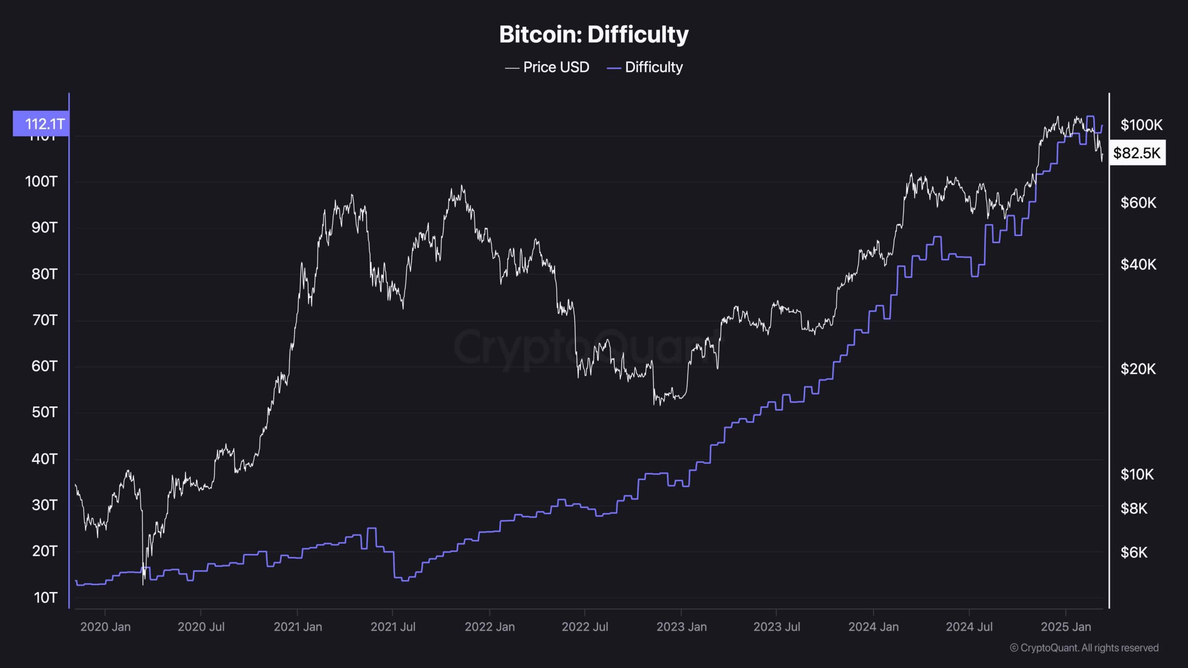Click the 50T difficulty axis label
Viewport: 1188px width, 668px height.
tap(44, 412)
